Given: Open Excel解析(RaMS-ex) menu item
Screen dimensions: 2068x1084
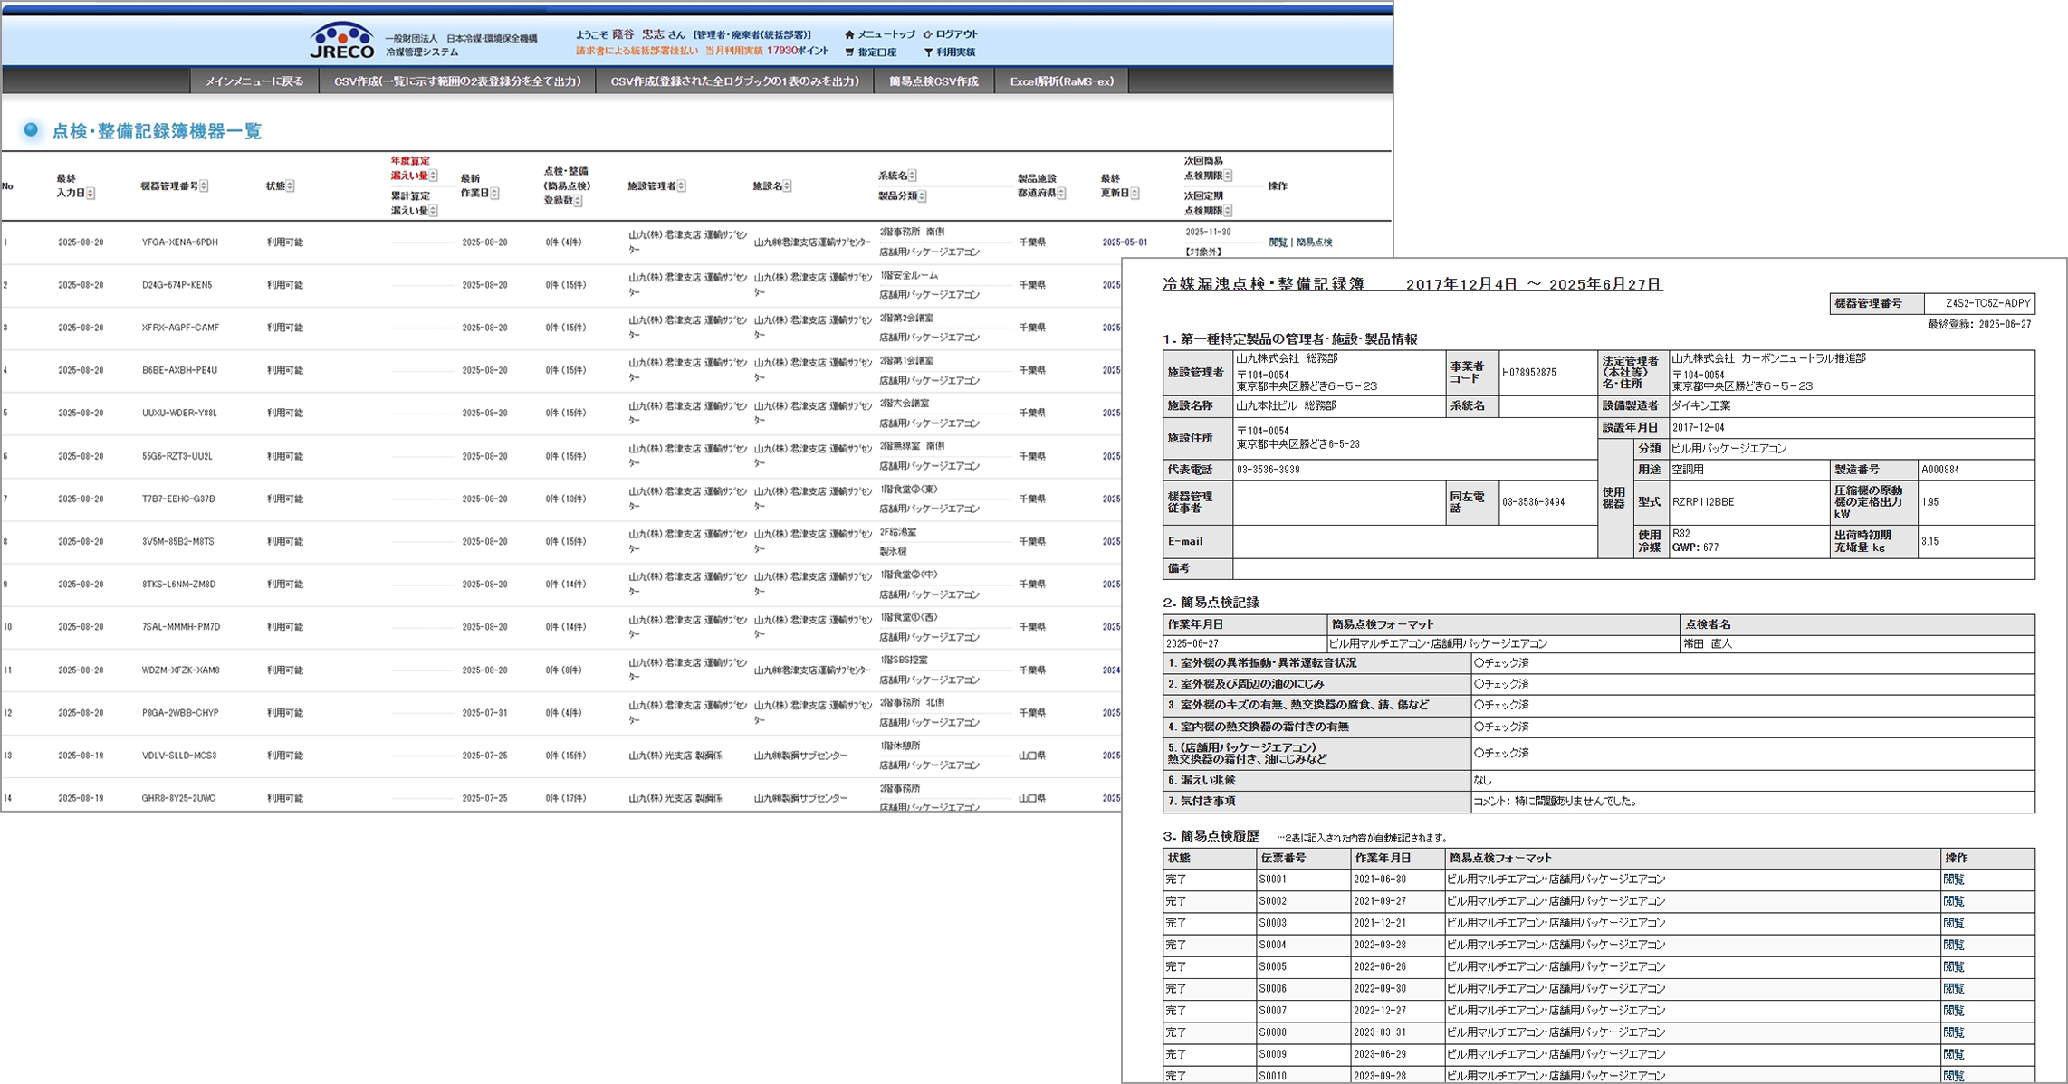Looking at the screenshot, I should pos(1061,81).
